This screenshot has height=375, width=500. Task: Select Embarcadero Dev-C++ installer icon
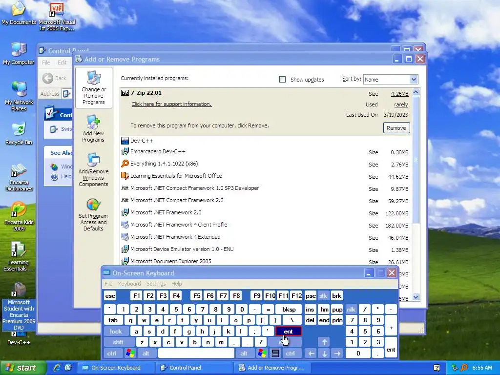point(125,151)
